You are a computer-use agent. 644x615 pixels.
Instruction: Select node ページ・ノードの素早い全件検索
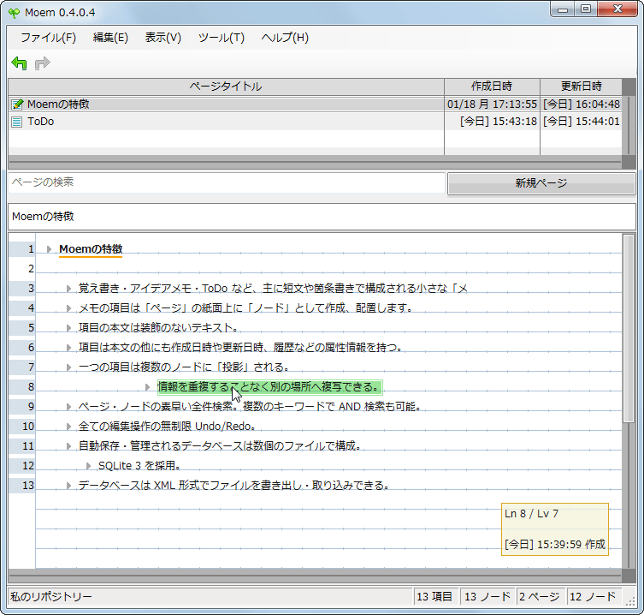pos(250,407)
